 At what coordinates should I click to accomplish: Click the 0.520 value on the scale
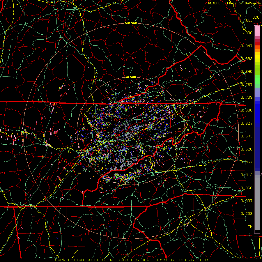coord(247,149)
